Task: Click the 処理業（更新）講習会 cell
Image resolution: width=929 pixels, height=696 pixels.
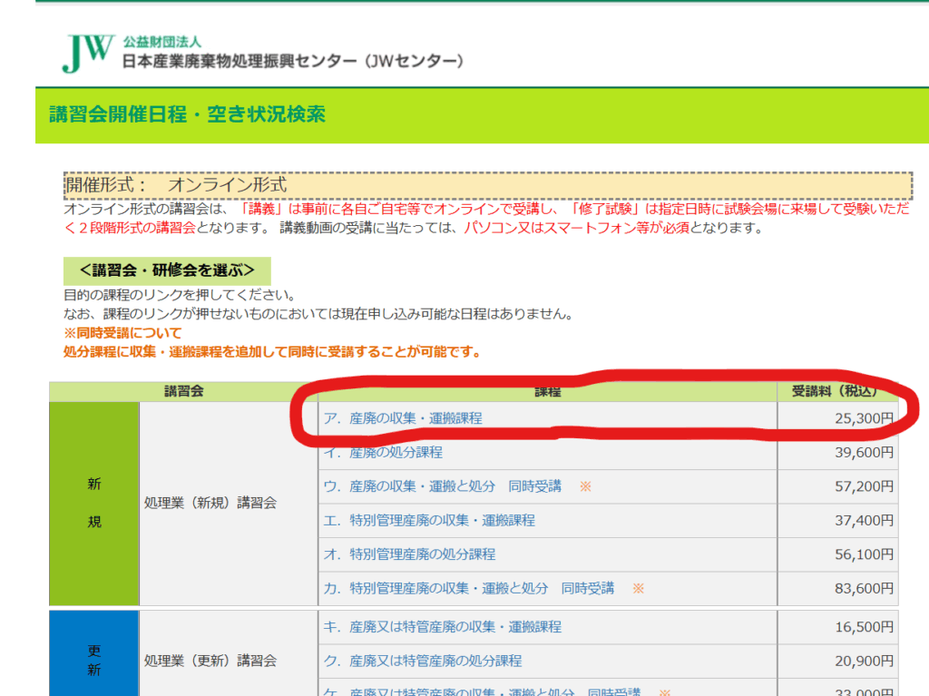Action: (210, 660)
